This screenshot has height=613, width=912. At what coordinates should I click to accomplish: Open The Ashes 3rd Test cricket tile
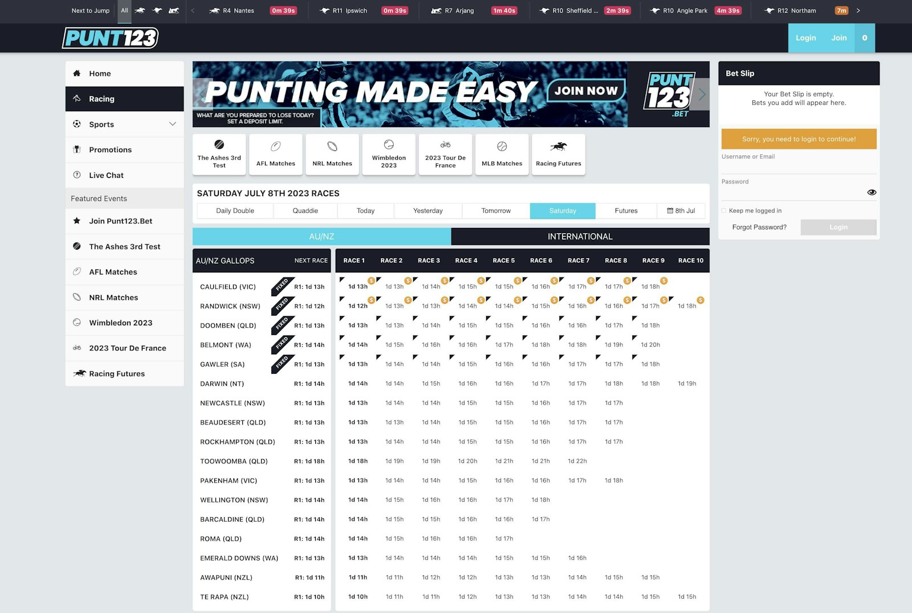coord(219,154)
